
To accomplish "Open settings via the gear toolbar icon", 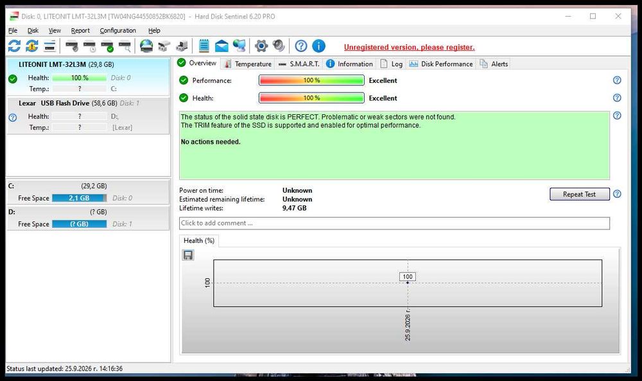I will pyautogui.click(x=261, y=46).
